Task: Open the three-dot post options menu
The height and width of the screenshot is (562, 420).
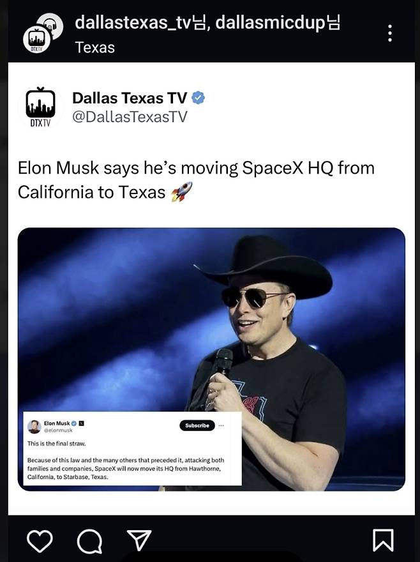Action: (x=390, y=33)
